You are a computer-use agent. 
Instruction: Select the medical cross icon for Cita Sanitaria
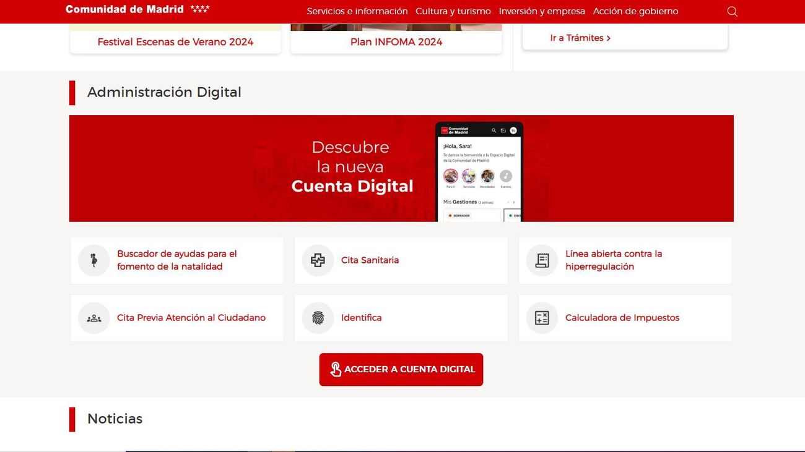pyautogui.click(x=318, y=260)
